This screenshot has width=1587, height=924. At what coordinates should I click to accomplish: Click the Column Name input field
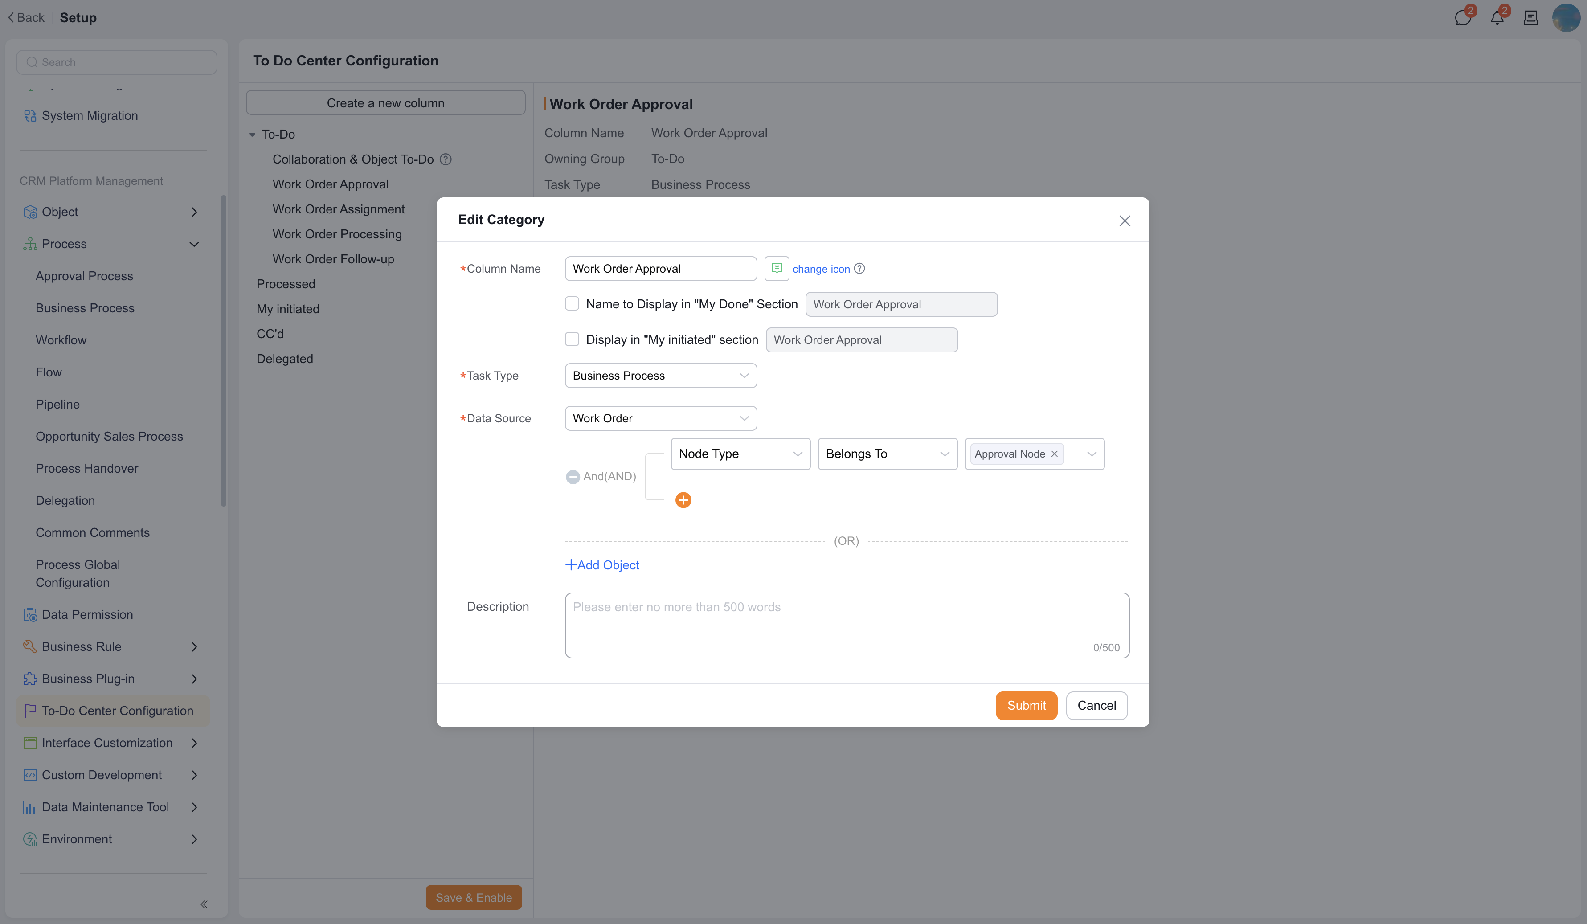(x=661, y=268)
